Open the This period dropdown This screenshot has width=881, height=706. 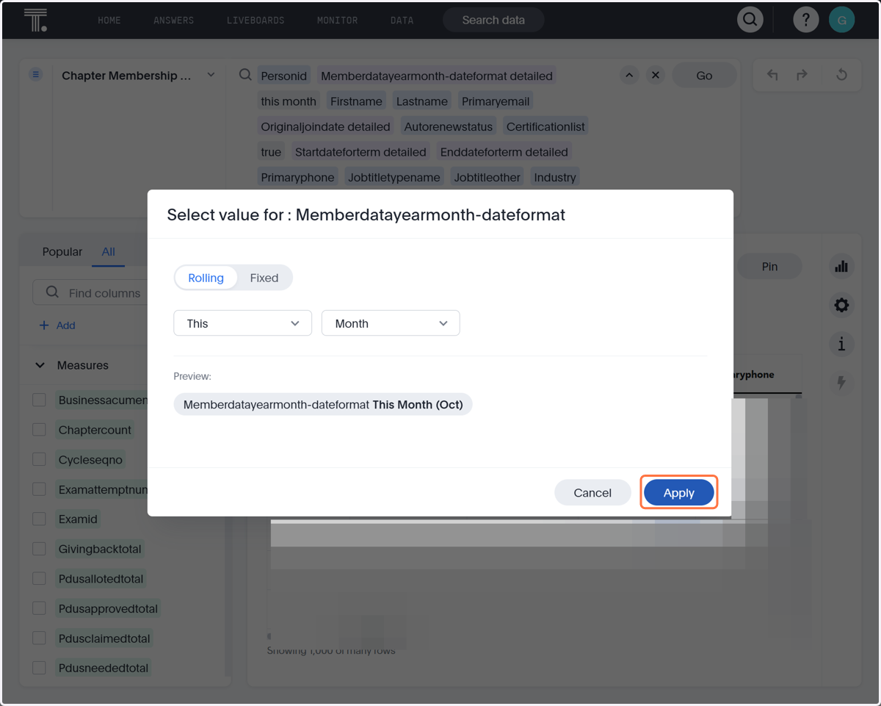[242, 323]
